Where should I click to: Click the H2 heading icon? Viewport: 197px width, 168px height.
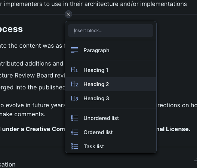tap(74, 84)
